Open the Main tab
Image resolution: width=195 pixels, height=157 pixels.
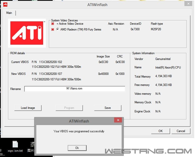[9, 13]
